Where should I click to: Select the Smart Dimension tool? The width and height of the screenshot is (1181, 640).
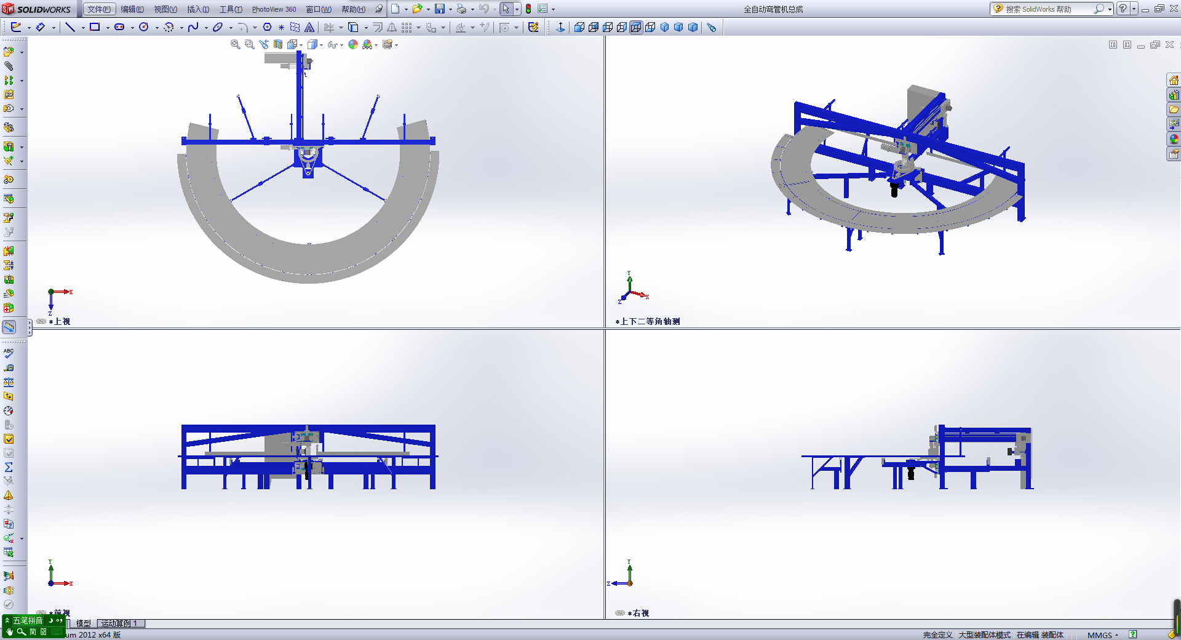(40, 27)
